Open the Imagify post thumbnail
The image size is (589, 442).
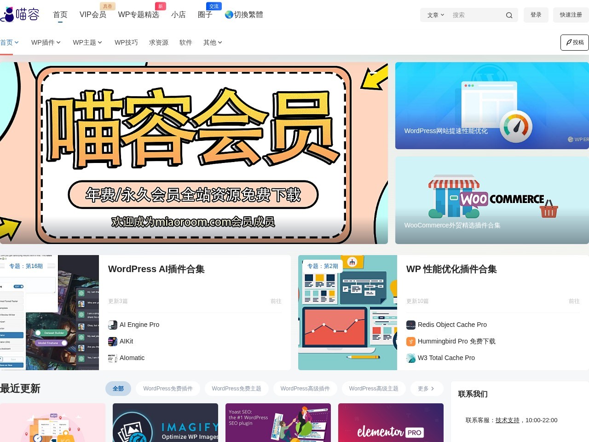coord(165,423)
